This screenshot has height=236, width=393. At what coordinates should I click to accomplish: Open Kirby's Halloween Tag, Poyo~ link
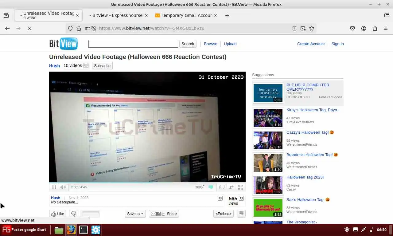[313, 110]
